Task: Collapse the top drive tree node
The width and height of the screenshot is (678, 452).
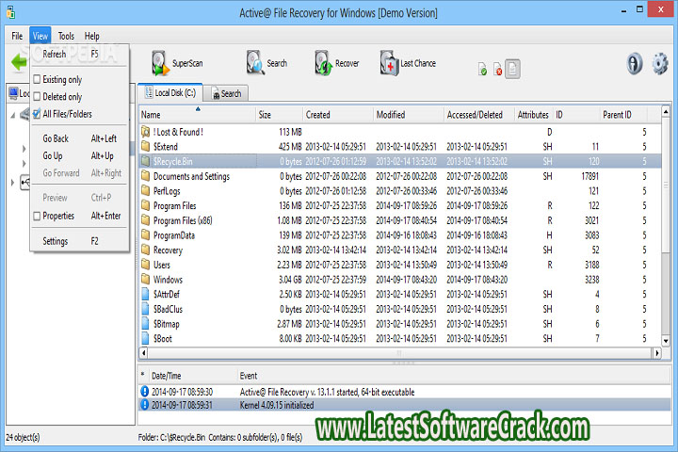Action: coord(13,115)
